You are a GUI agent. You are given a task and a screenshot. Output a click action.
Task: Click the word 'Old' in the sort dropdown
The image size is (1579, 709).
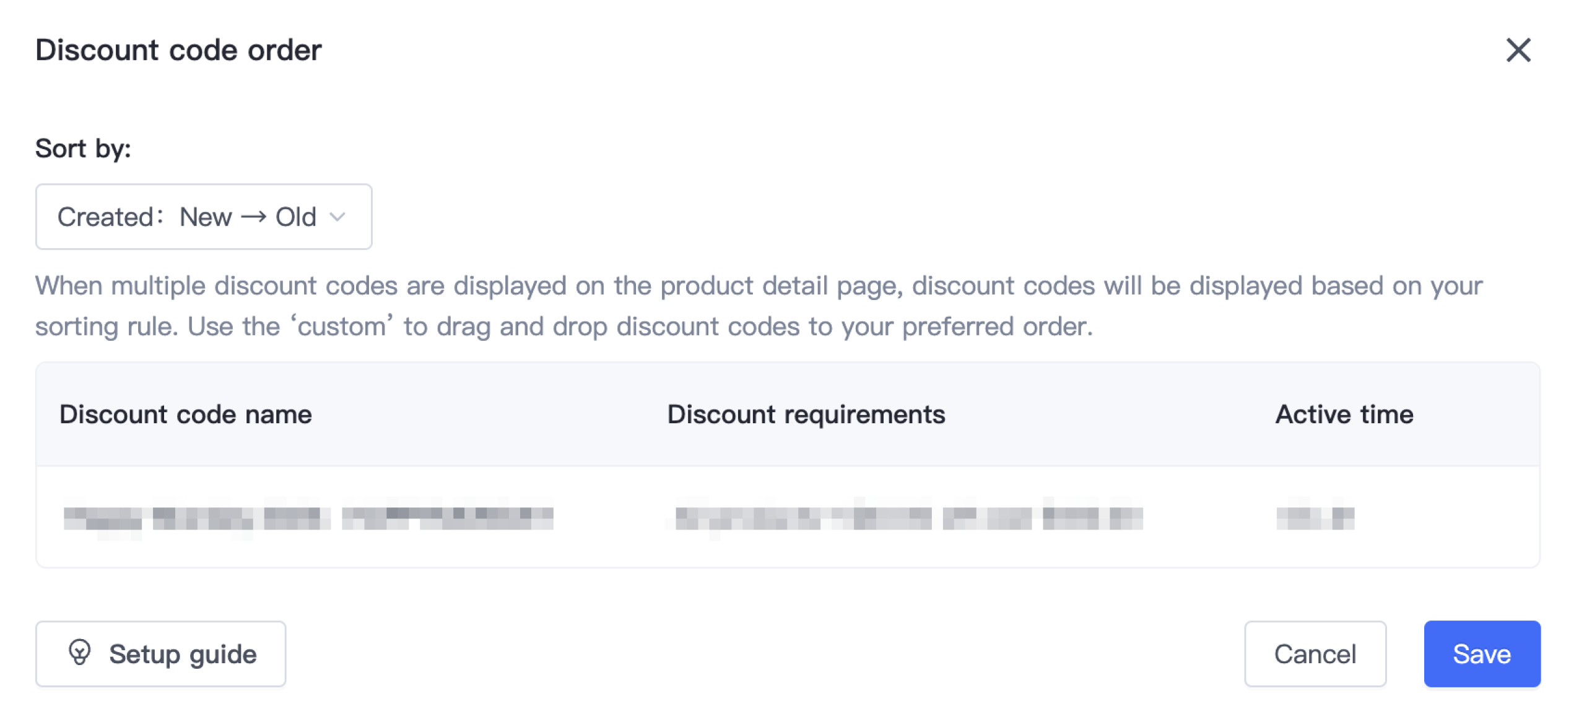pos(295,217)
